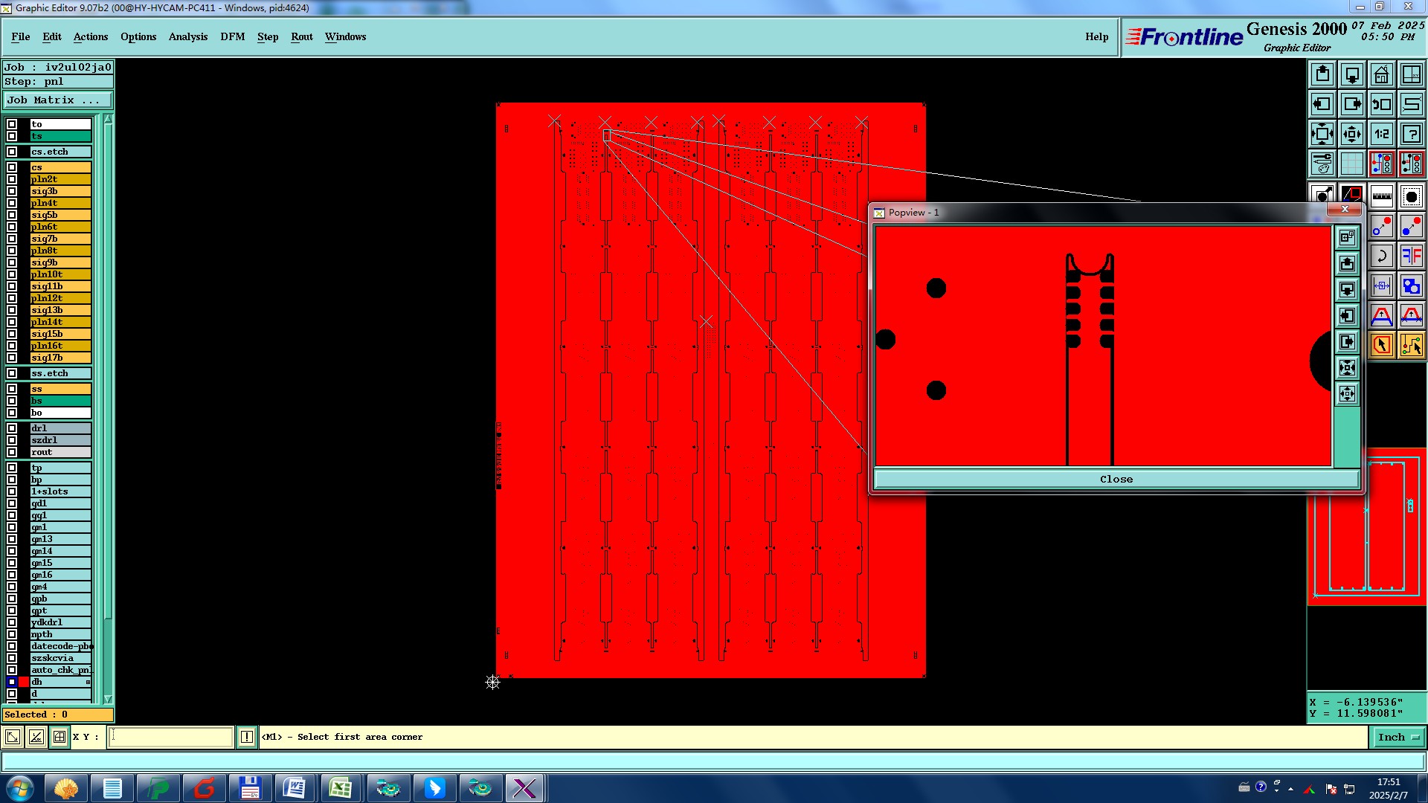Click the rotate feature icon

point(1381,257)
